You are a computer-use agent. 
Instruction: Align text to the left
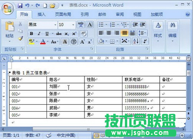pyautogui.click(x=101, y=33)
